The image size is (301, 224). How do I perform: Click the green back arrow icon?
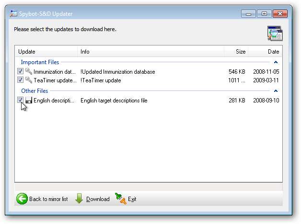pos(22,199)
